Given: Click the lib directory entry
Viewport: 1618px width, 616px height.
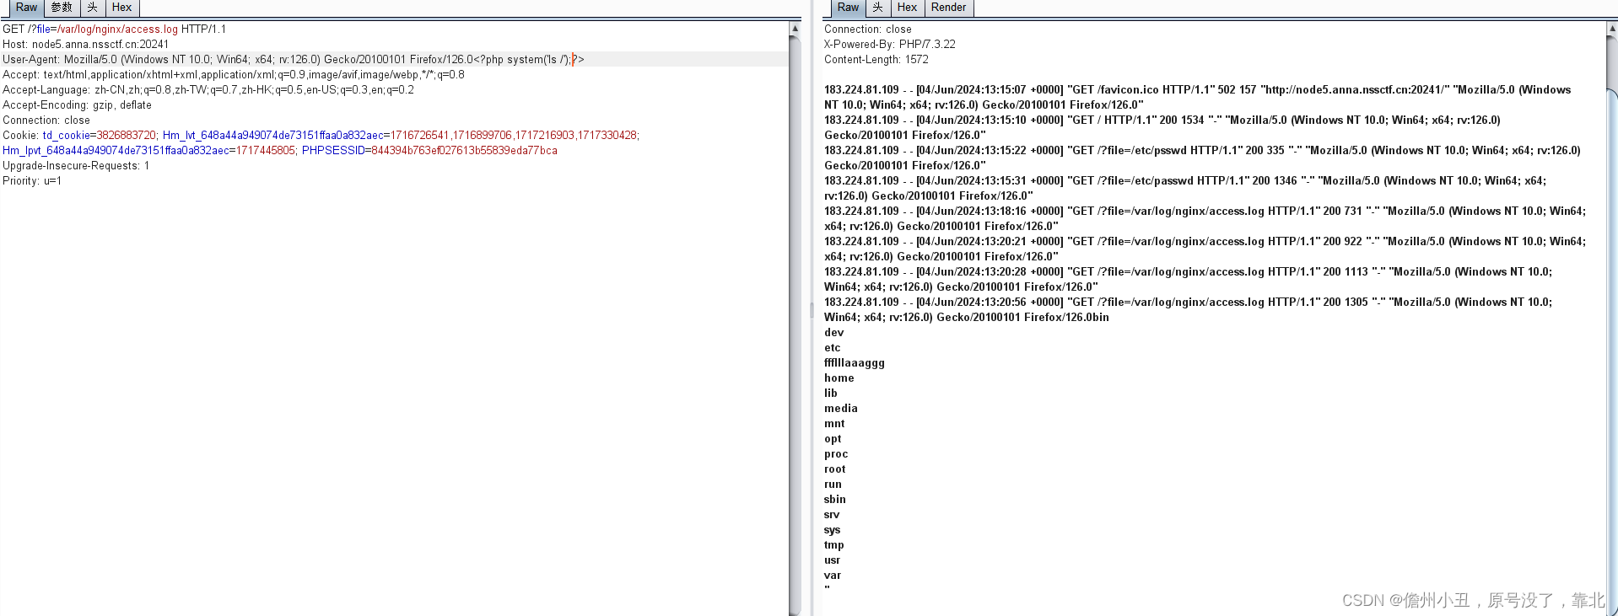Looking at the screenshot, I should (x=831, y=393).
